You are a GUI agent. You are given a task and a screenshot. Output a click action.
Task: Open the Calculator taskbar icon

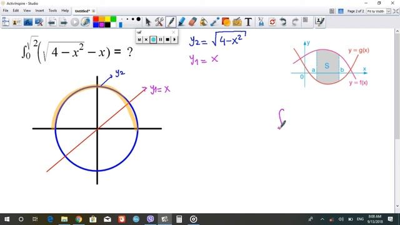[x=179, y=219]
